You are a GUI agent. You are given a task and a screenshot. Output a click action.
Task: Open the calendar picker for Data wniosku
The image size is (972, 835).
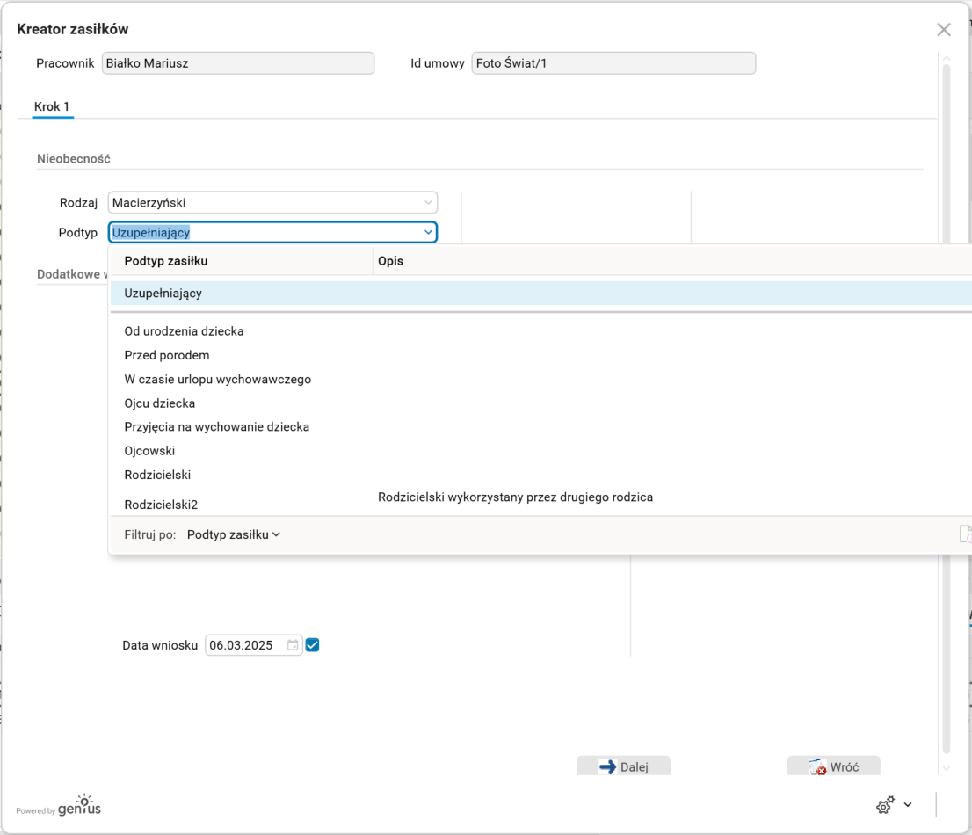coord(293,645)
